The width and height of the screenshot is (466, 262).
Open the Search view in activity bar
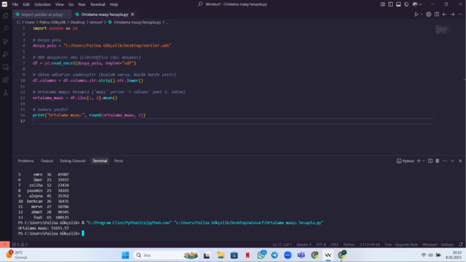point(5,29)
